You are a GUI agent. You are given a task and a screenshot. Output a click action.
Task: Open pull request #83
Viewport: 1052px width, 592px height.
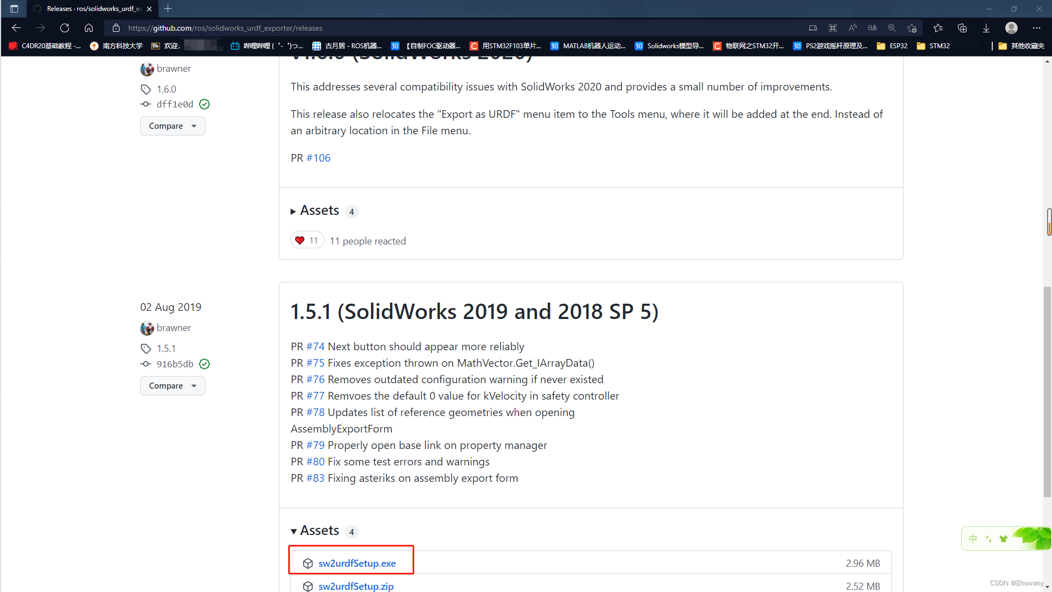pyautogui.click(x=316, y=478)
